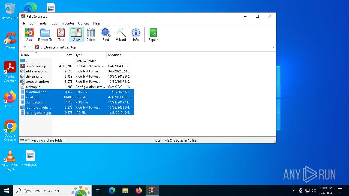Sort by Modified column header
The height and width of the screenshot is (196, 349).
click(120, 55)
